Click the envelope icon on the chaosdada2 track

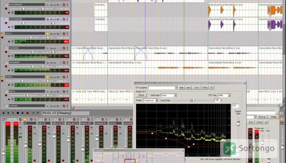pos(54,63)
